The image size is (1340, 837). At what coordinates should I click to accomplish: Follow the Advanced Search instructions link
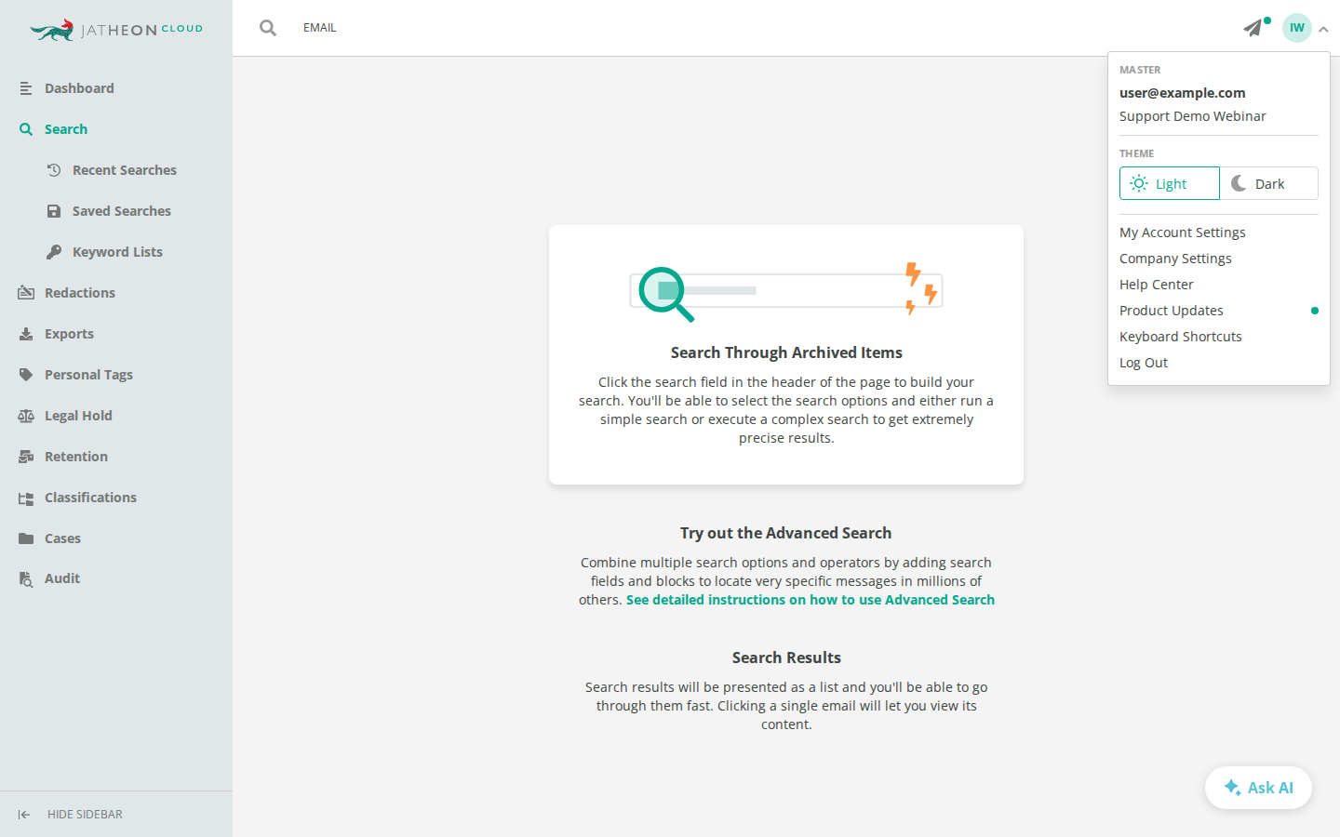point(810,600)
